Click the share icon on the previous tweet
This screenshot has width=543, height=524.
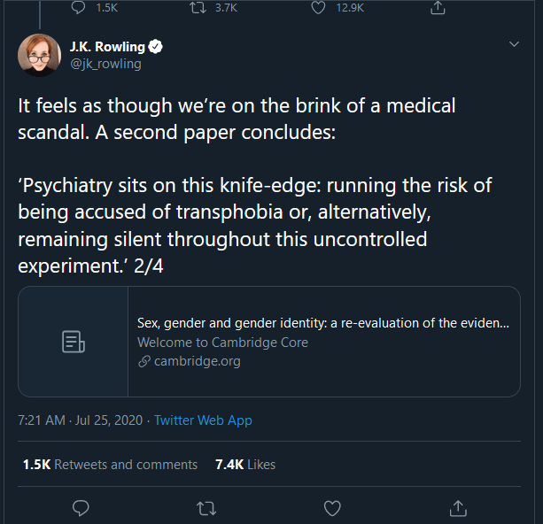coord(437,8)
